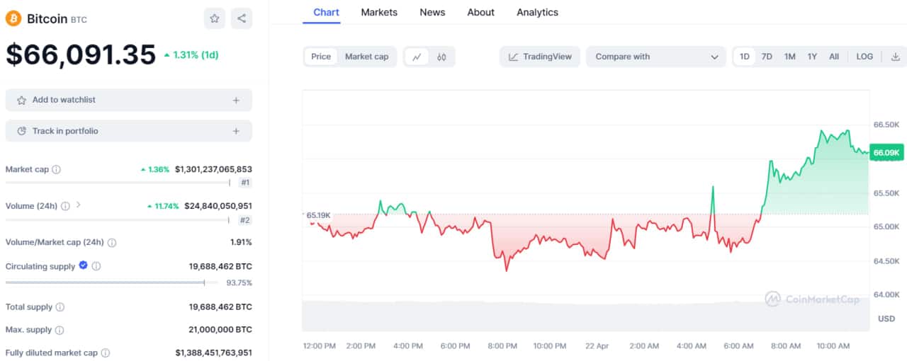Click the Add to watchlist button

[x=129, y=100]
